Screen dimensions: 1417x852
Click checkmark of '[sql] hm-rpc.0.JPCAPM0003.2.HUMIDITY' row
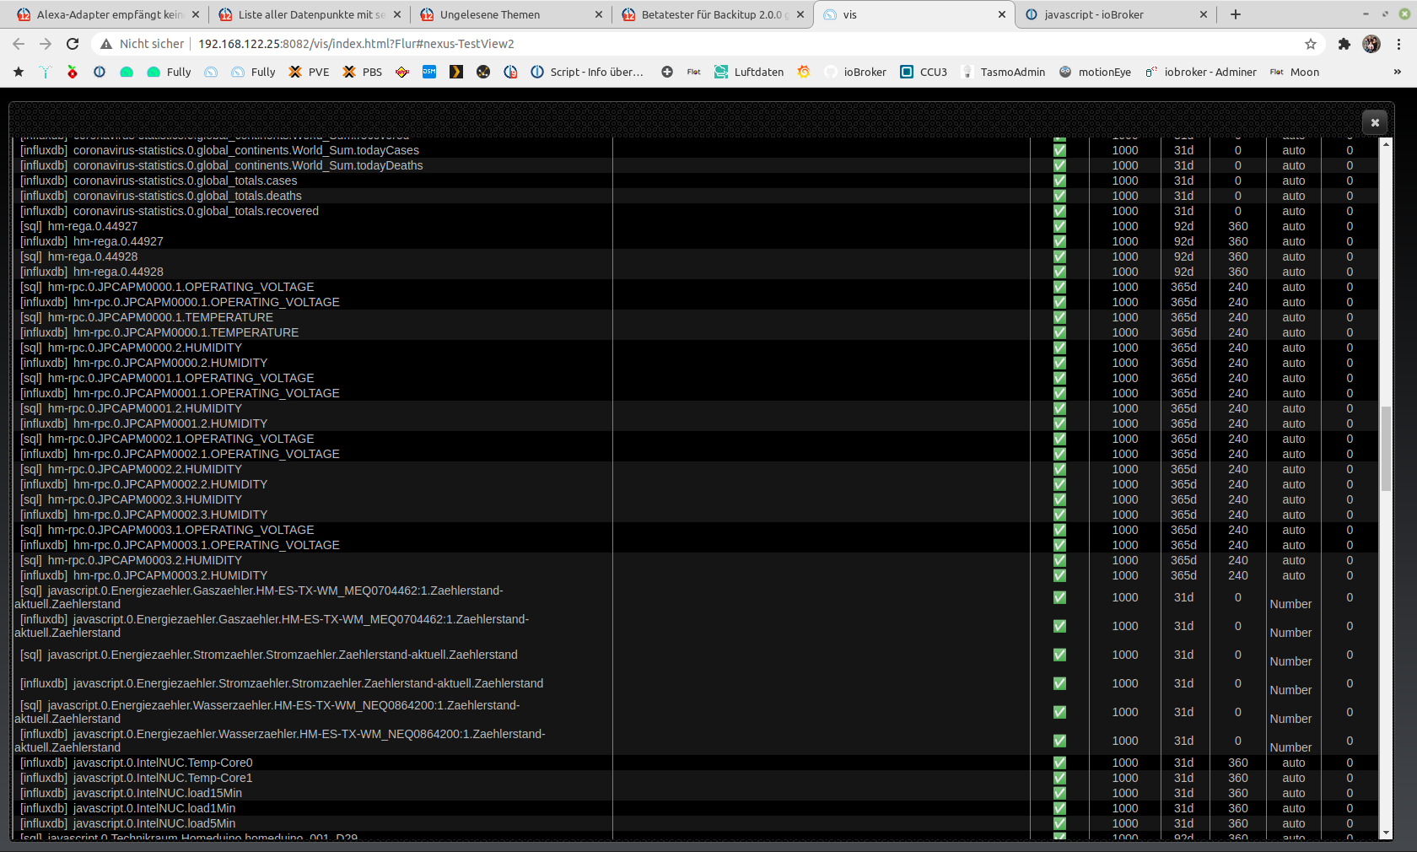tap(1059, 560)
